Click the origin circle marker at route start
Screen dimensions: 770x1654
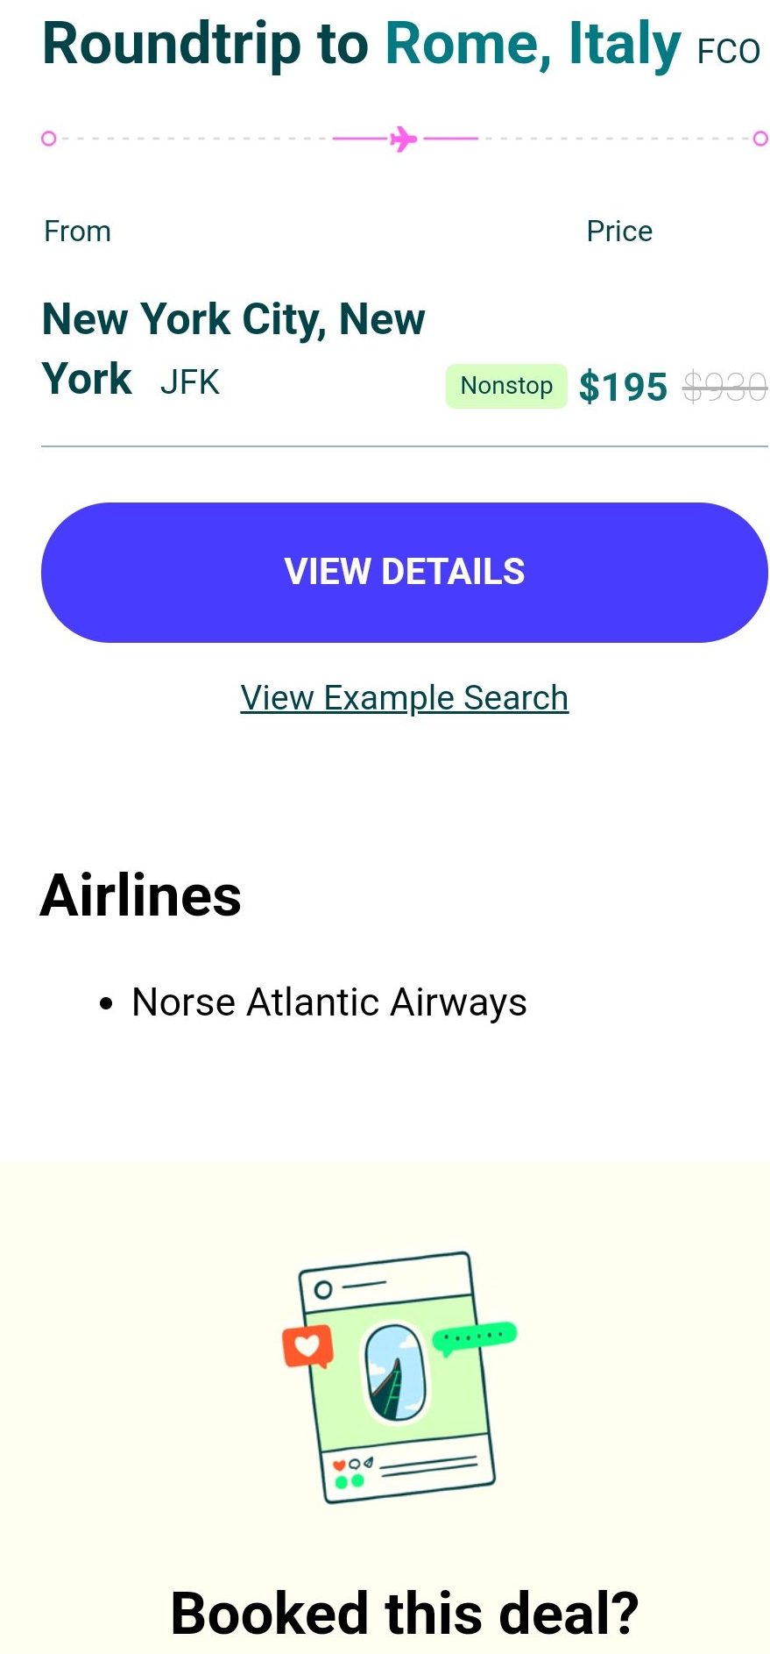pos(49,139)
